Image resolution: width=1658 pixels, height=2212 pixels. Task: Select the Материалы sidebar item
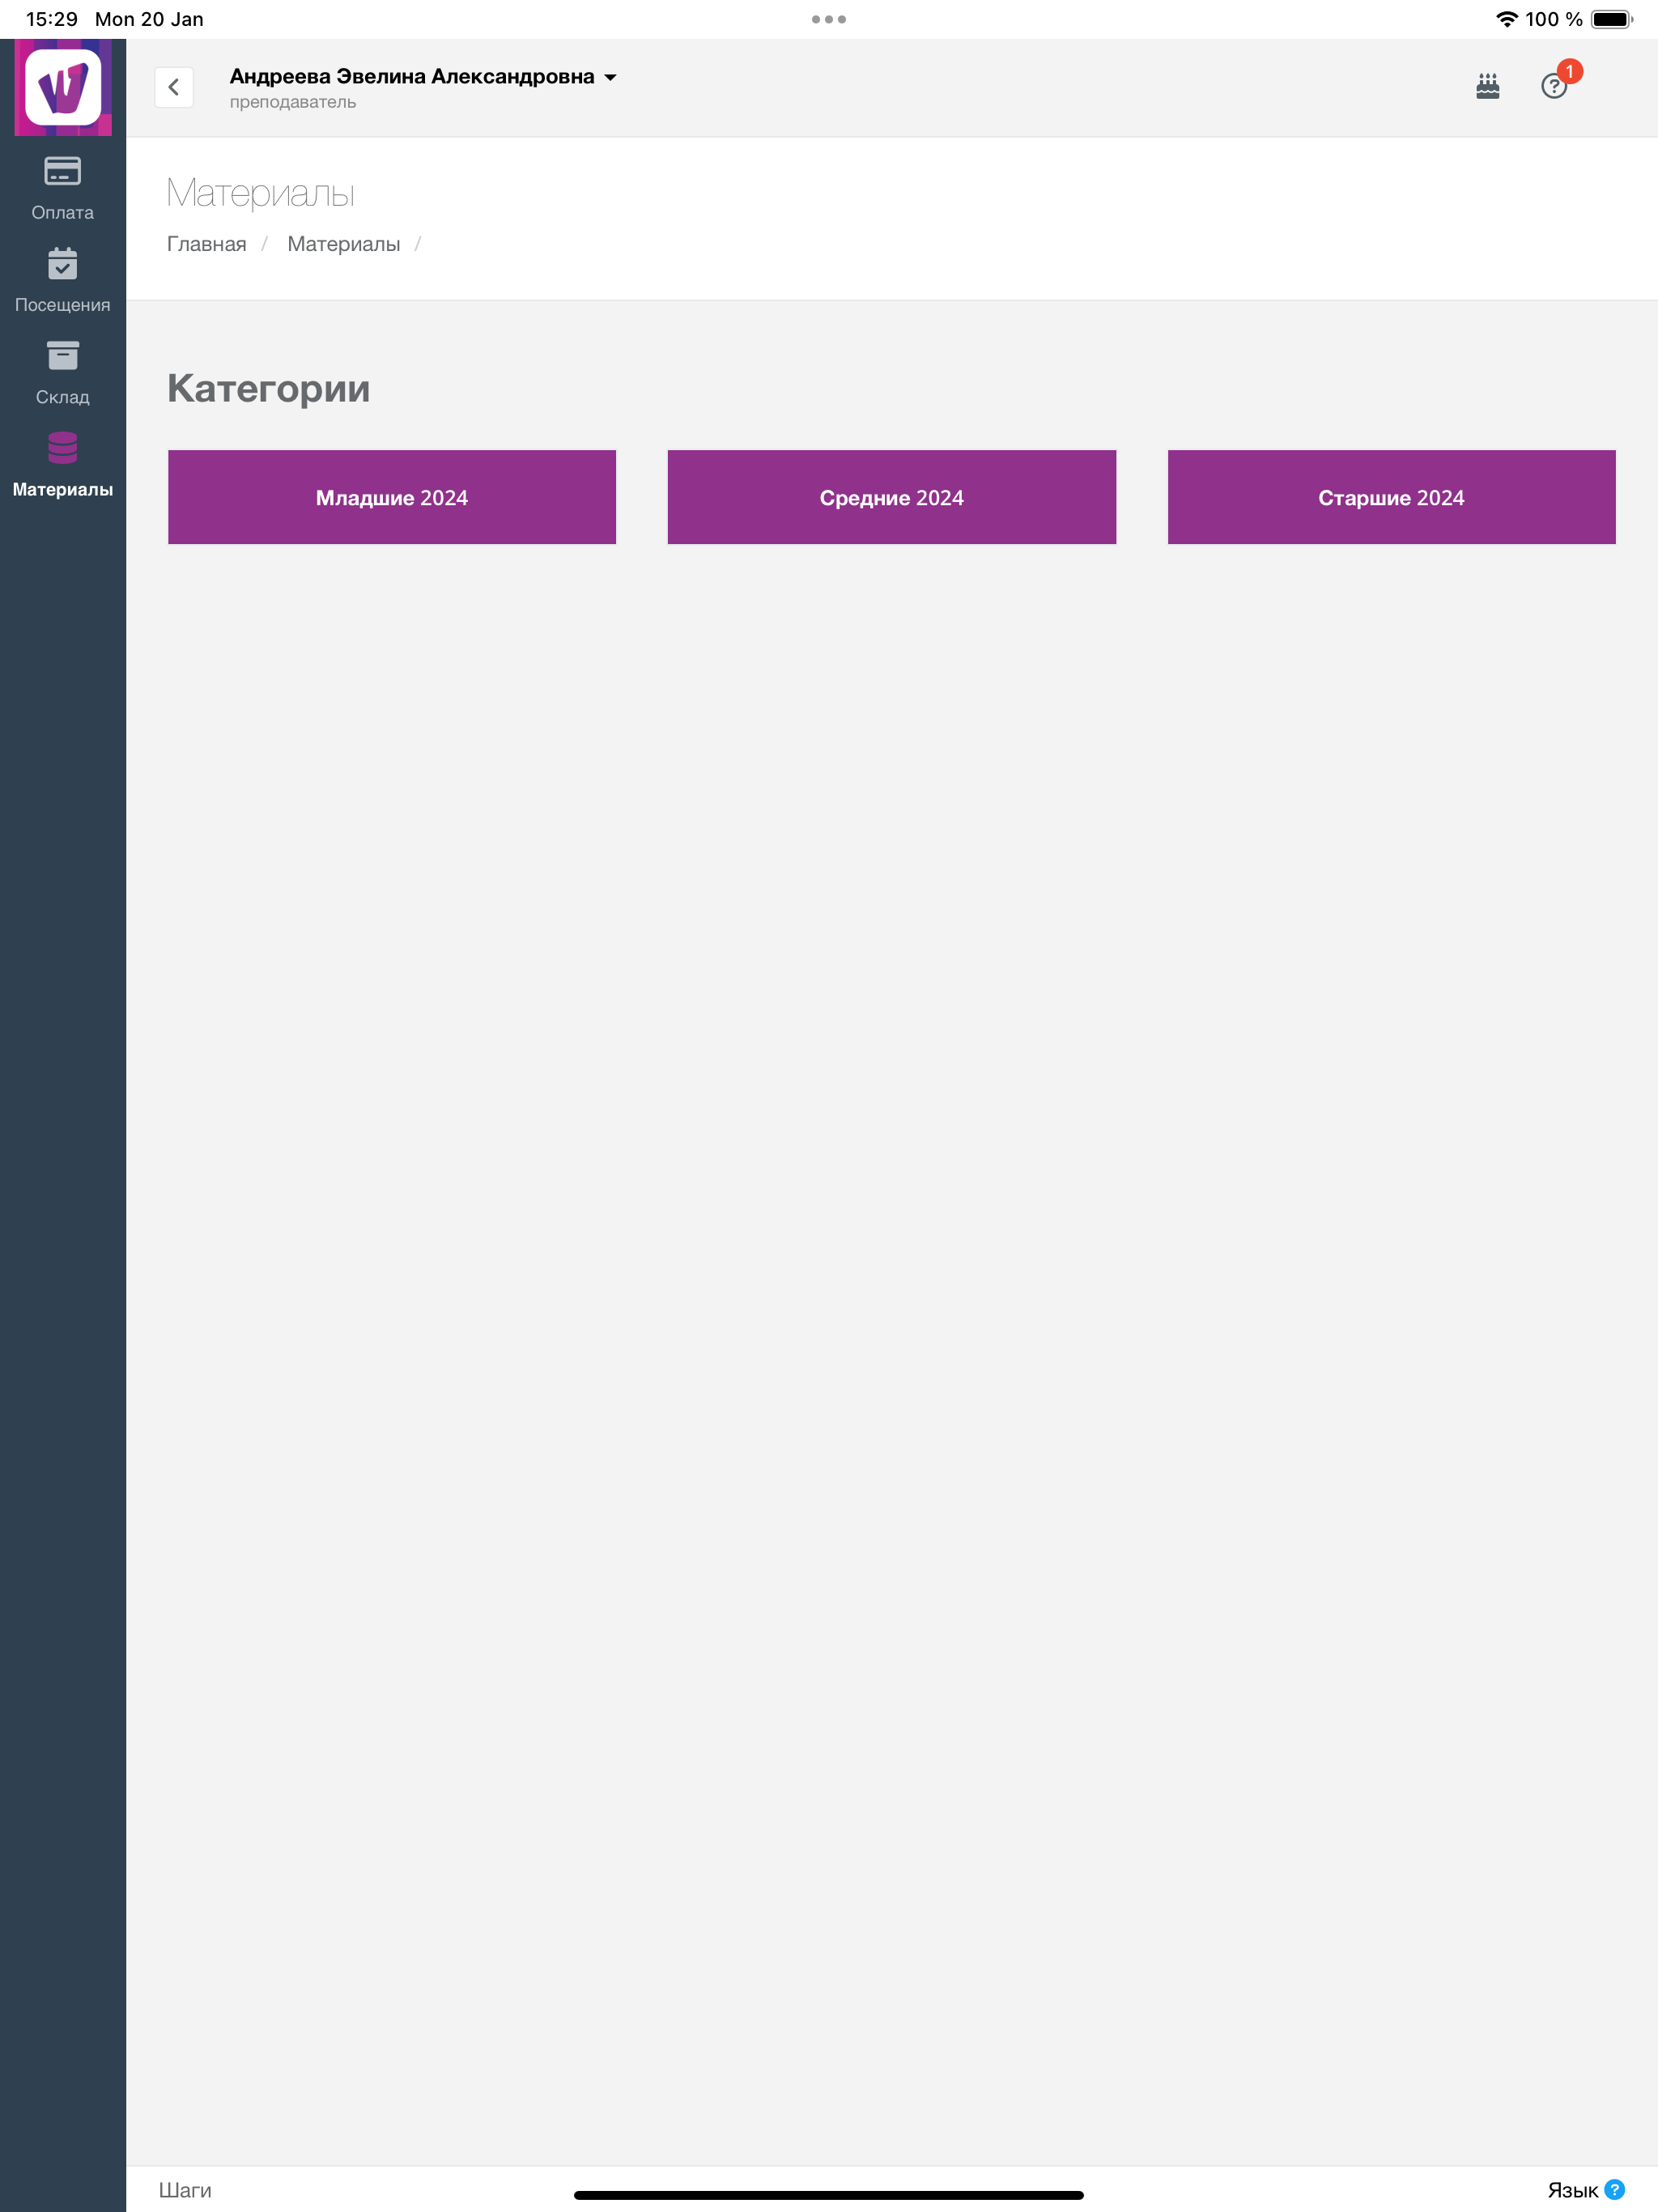tap(63, 466)
